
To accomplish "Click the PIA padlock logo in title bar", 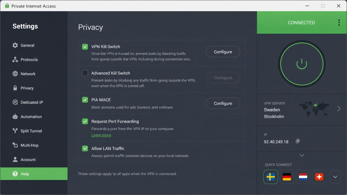I will pyautogui.click(x=7, y=6).
